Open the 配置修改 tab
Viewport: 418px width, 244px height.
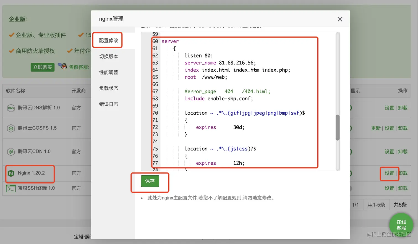[x=109, y=40]
